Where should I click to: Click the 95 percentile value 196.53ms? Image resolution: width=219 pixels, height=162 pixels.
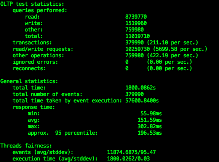coord(150,133)
